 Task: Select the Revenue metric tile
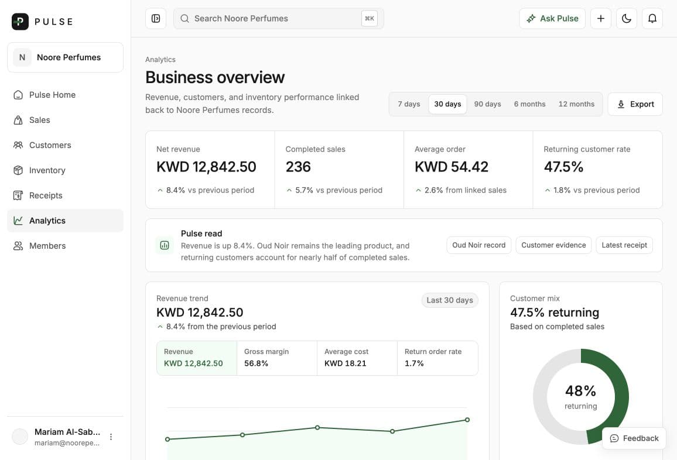(x=197, y=358)
